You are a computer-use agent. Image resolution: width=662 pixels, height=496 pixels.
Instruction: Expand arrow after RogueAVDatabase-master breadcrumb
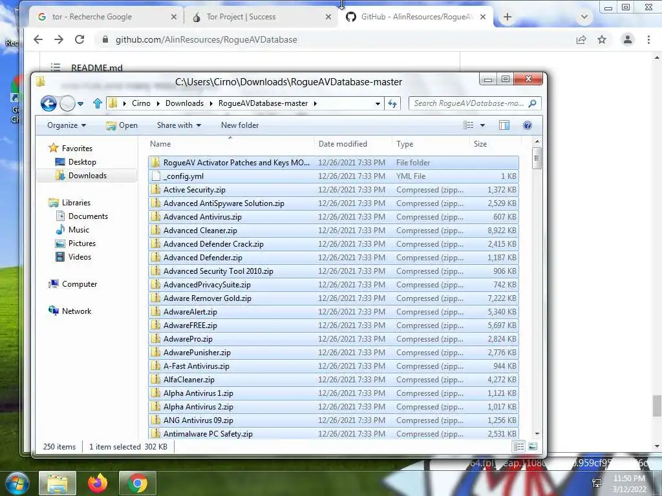315,103
